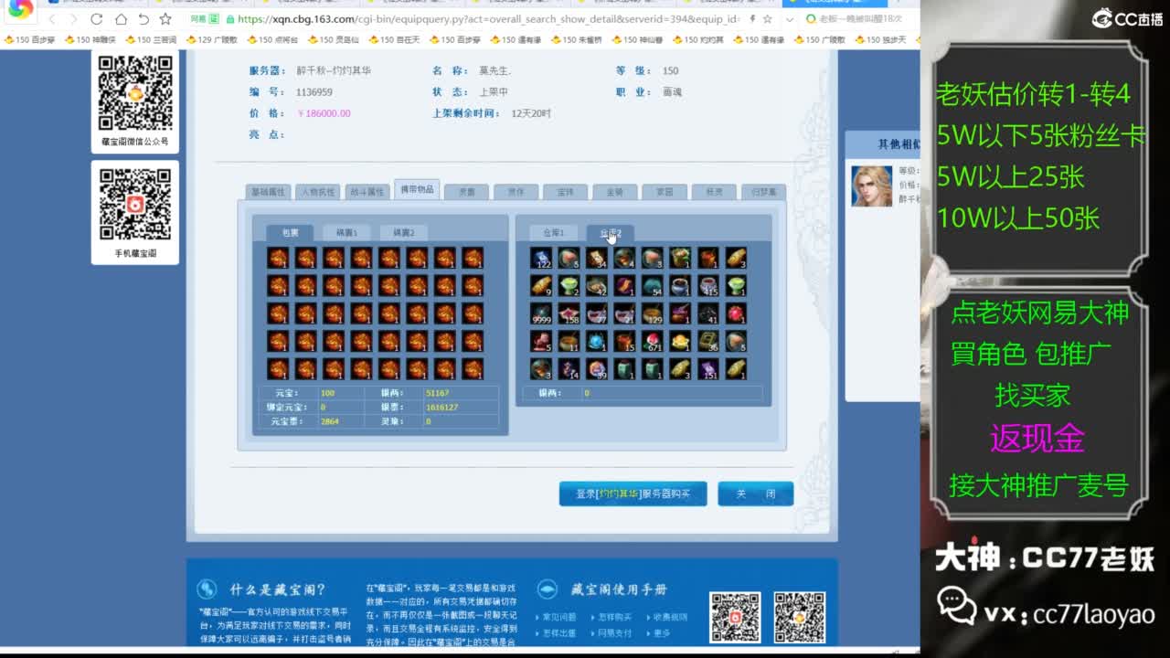This screenshot has height=658, width=1170.
Task: Bookmark this page with the star icon
Action: coord(165,18)
